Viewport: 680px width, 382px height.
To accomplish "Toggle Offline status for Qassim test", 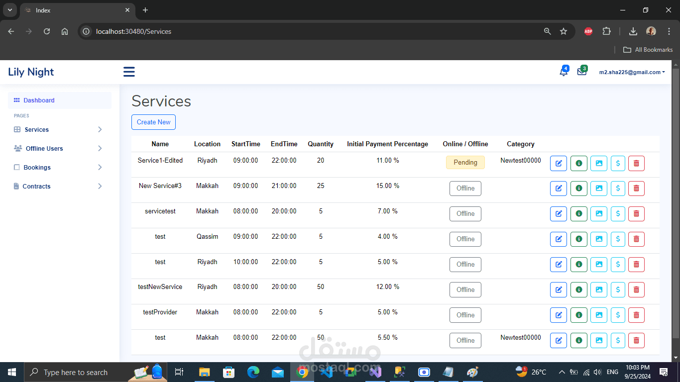I will (x=465, y=239).
